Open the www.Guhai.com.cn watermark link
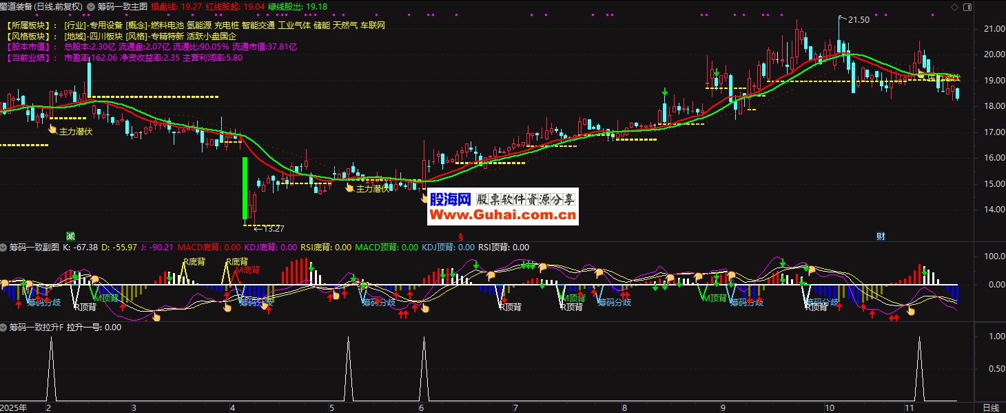The height and width of the screenshot is (413, 1006). pyautogui.click(x=502, y=215)
